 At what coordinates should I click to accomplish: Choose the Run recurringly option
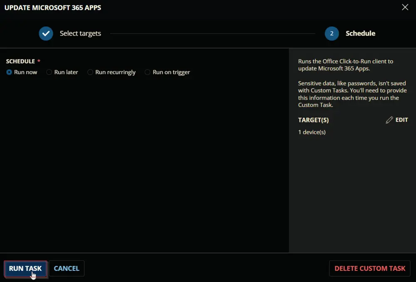(90, 72)
